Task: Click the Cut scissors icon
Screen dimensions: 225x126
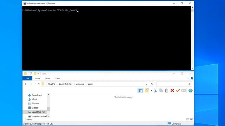Action: pos(155,91)
